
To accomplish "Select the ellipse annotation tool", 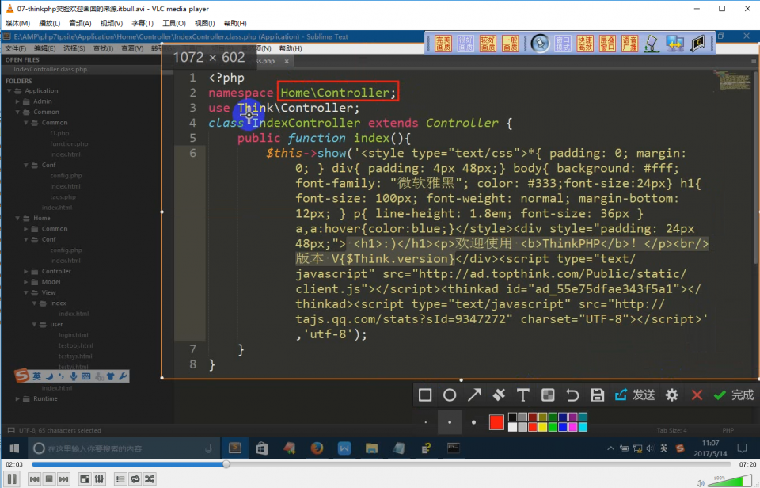I will tap(450, 395).
